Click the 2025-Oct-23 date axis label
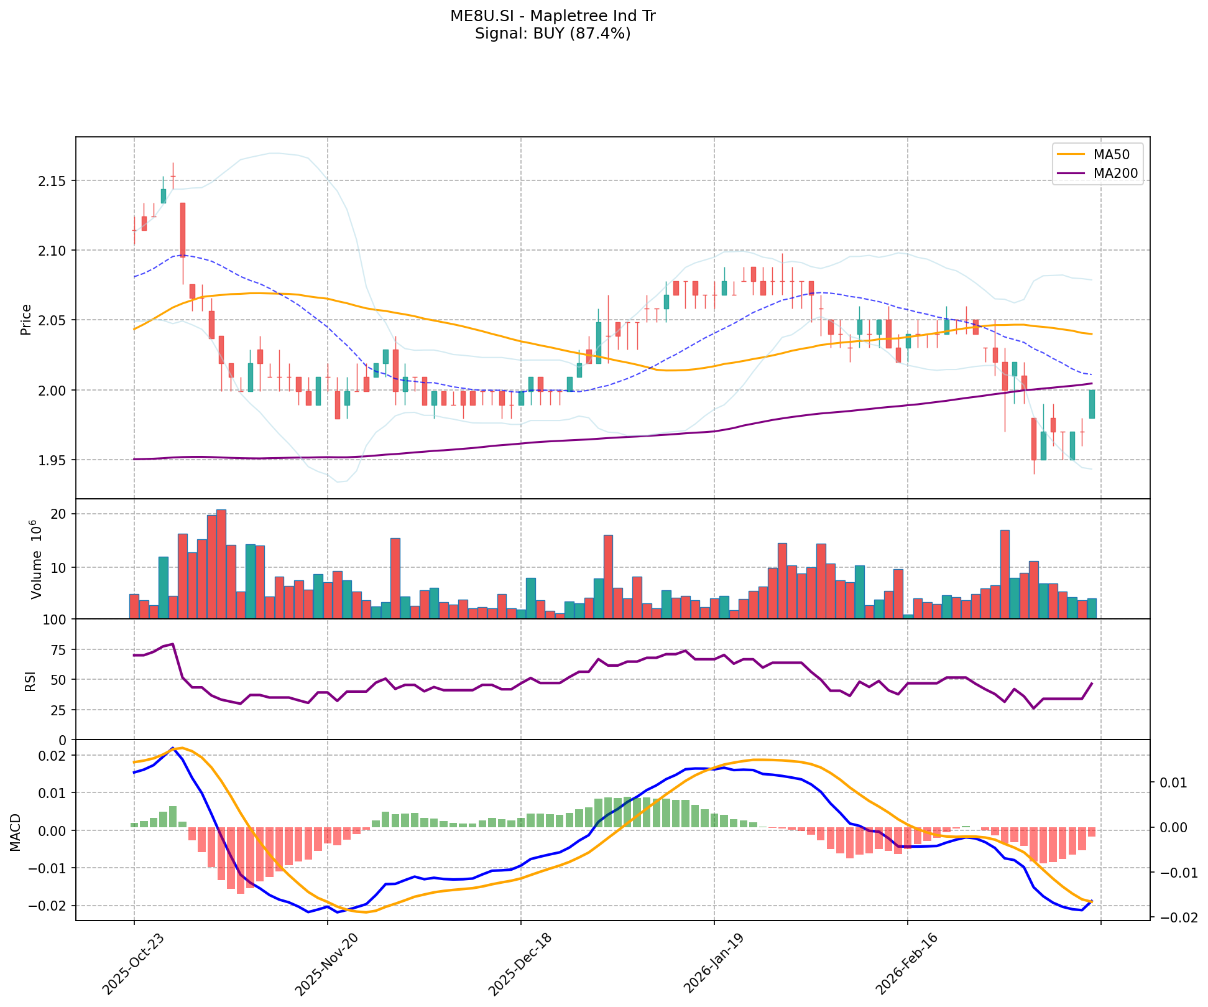The height and width of the screenshot is (1007, 1208). pos(133,965)
